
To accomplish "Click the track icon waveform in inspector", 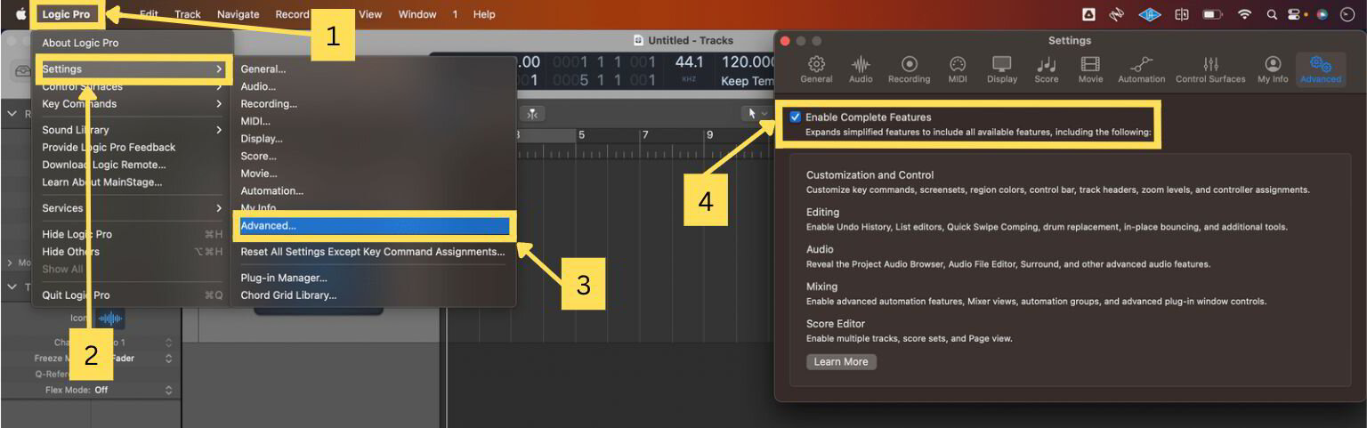I will (x=110, y=319).
